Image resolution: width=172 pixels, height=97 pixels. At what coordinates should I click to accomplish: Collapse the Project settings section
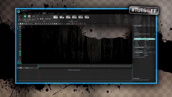click(134, 26)
